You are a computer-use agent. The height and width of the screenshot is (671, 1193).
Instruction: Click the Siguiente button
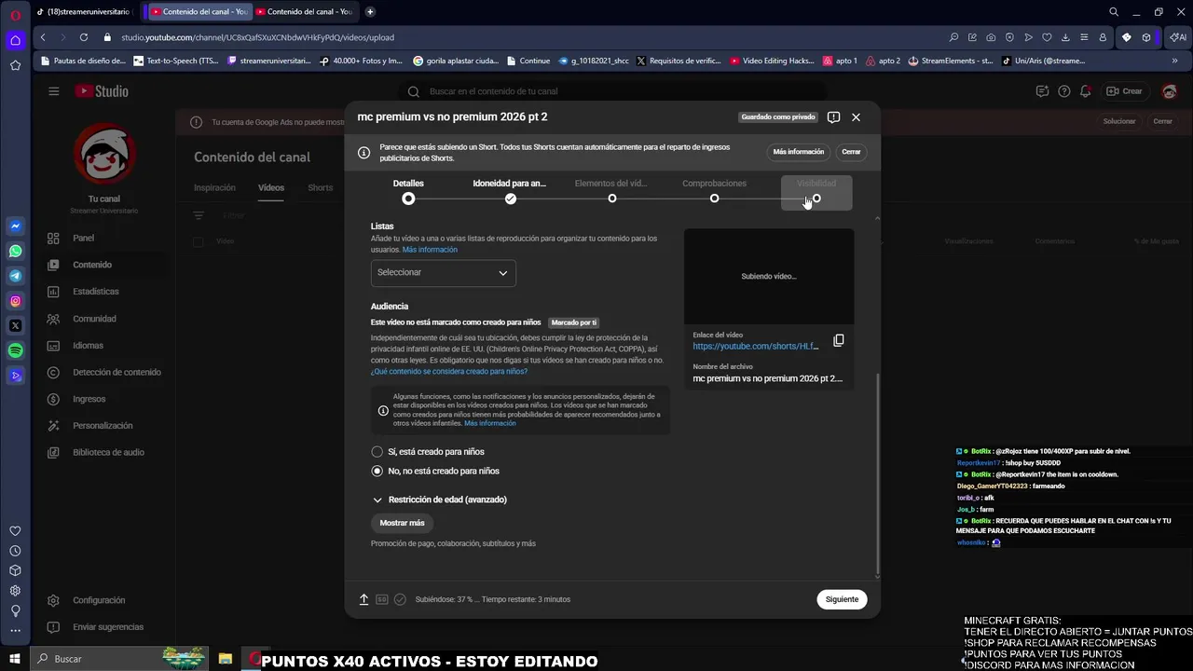(x=842, y=599)
